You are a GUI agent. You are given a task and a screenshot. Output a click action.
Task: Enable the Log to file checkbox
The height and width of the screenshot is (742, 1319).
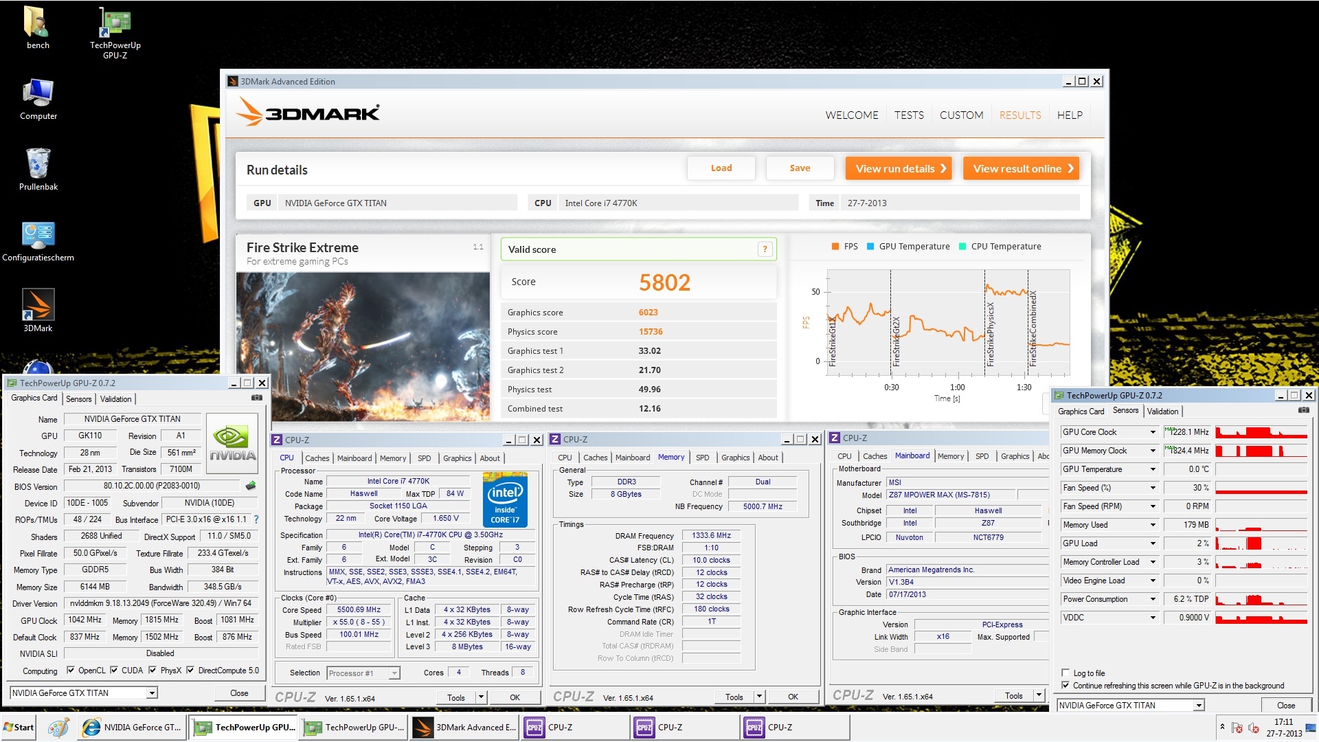click(x=1066, y=673)
